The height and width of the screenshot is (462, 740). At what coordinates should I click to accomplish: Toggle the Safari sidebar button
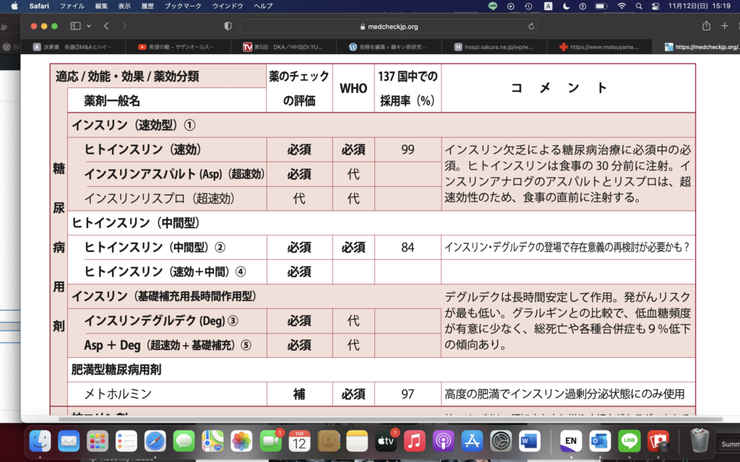tap(75, 26)
